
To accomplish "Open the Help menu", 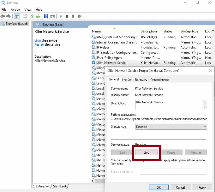I will coord(39,10).
